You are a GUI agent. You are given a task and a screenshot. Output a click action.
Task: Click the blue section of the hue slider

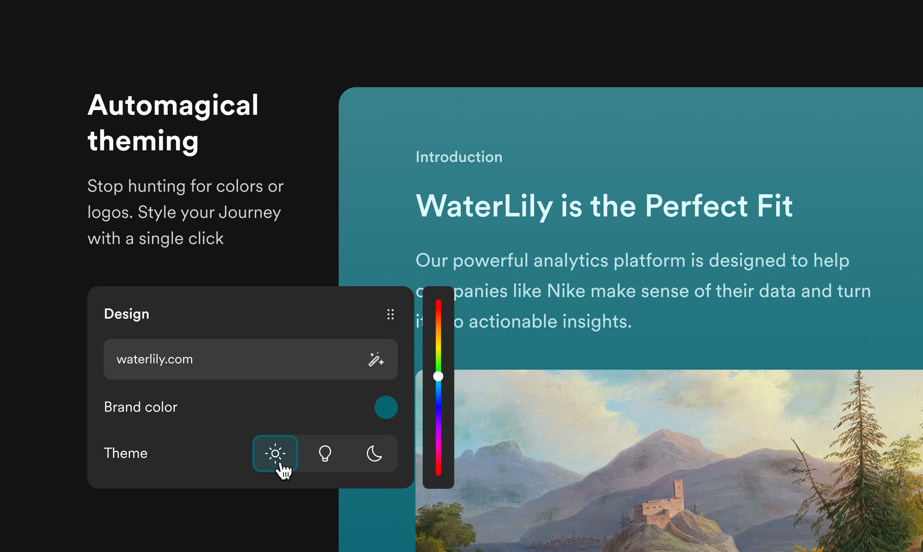pyautogui.click(x=438, y=407)
